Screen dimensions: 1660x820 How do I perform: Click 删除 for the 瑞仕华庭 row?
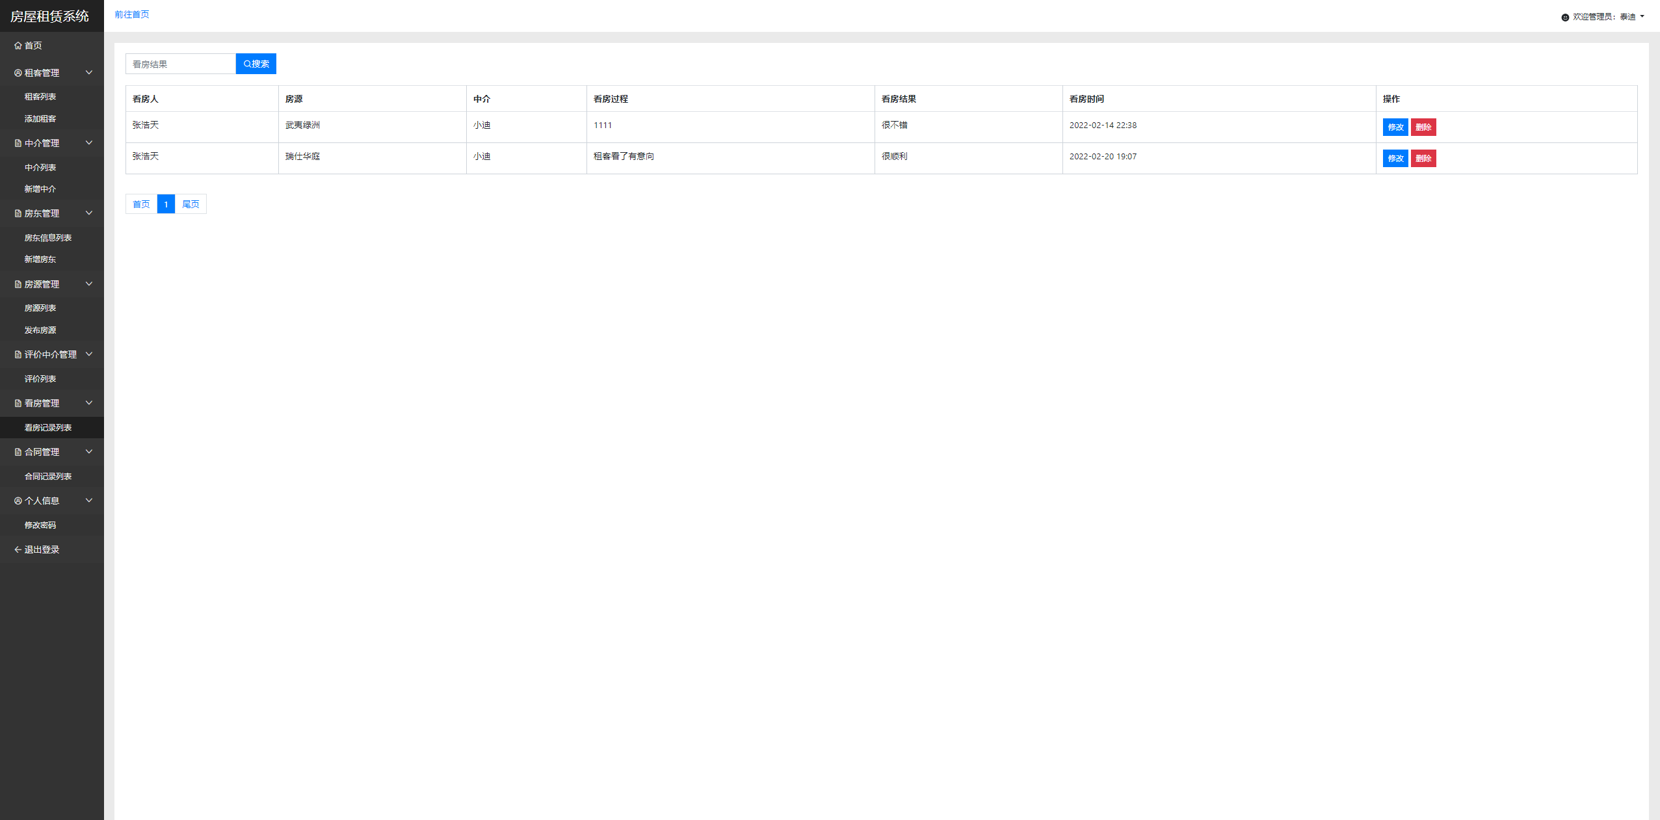pos(1423,159)
